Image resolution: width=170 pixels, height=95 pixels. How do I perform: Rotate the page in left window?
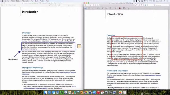coord(55,5)
